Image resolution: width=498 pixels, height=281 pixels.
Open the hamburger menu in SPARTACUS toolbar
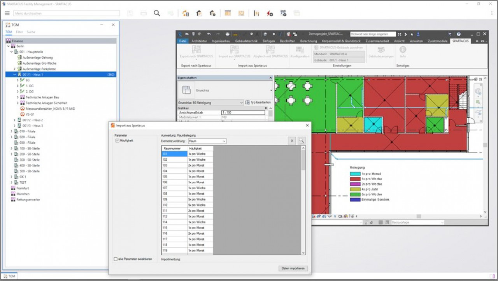click(x=7, y=13)
